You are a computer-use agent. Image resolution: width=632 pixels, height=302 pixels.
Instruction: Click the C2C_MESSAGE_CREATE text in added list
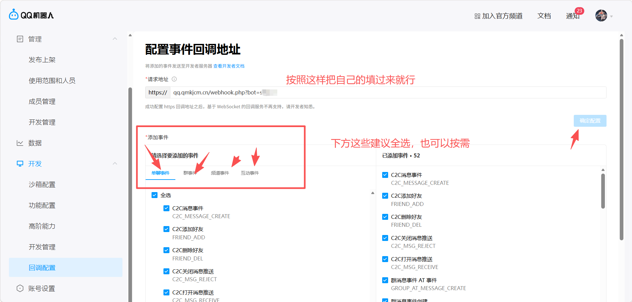point(420,183)
